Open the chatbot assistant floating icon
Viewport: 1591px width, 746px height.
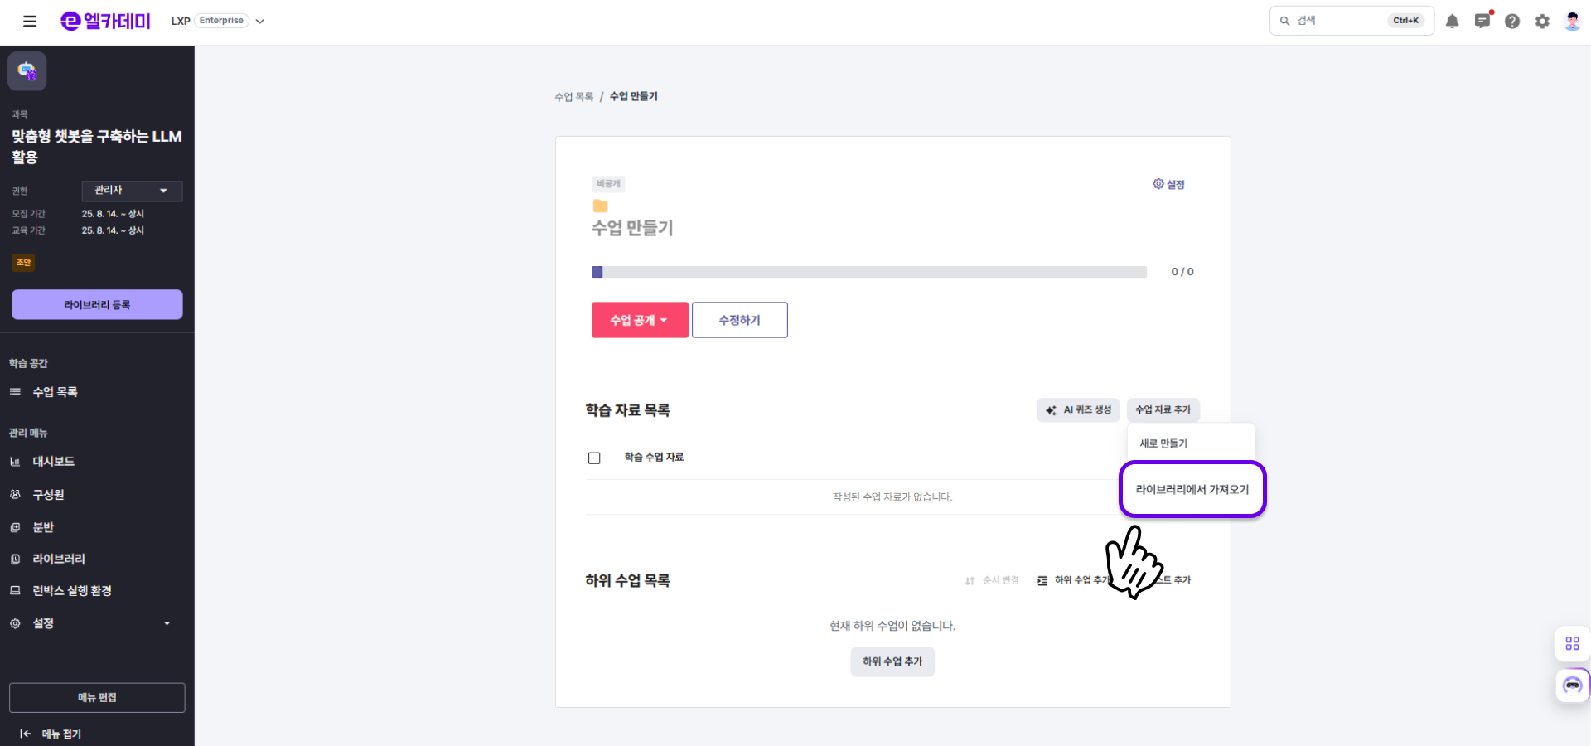tap(1572, 685)
